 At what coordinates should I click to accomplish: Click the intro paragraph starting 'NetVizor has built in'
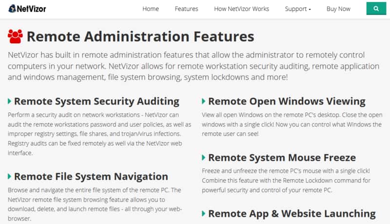tap(194, 66)
